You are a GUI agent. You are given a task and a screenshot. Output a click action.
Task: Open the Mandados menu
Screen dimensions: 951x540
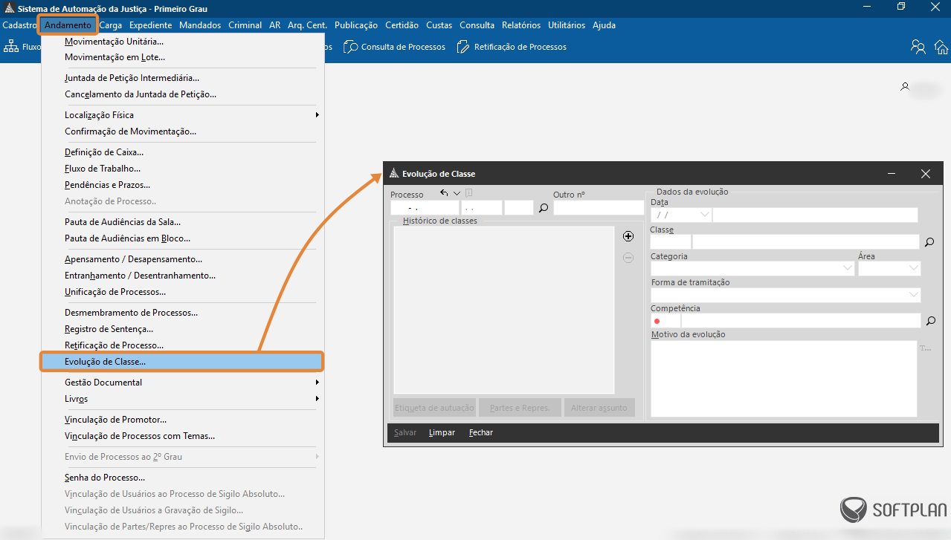pyautogui.click(x=200, y=25)
